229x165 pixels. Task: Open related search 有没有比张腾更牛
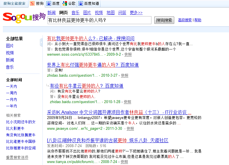coord(21,135)
